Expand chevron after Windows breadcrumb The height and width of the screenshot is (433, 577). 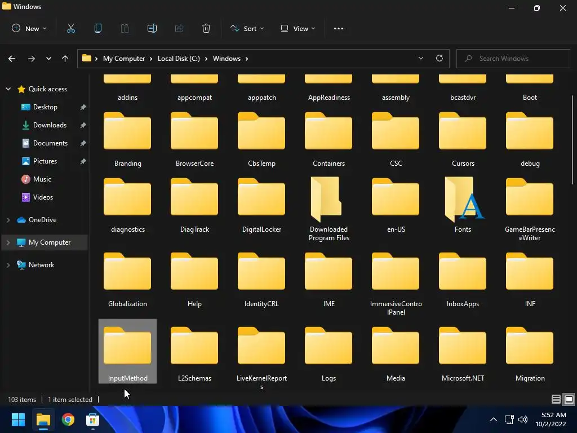click(x=247, y=59)
